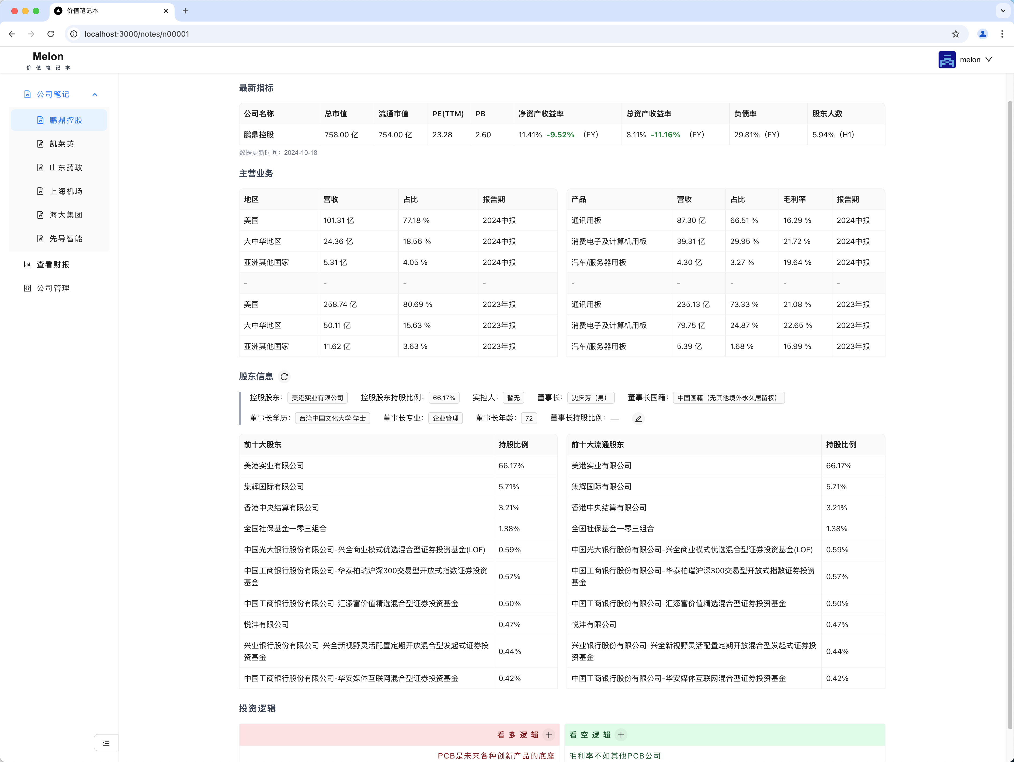This screenshot has width=1014, height=762.
Task: Click the PCB是未来各种创新产品的底座 bullish note
Action: pyautogui.click(x=496, y=756)
